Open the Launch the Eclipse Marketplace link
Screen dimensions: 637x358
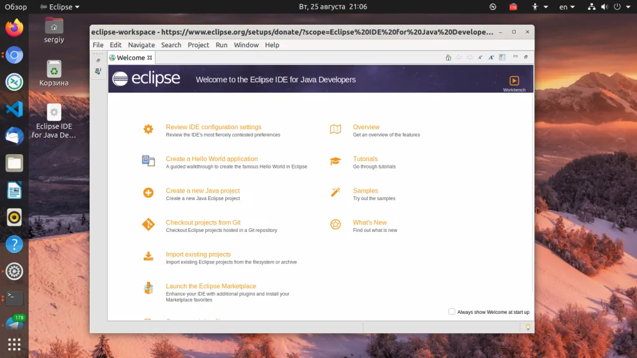coord(211,286)
